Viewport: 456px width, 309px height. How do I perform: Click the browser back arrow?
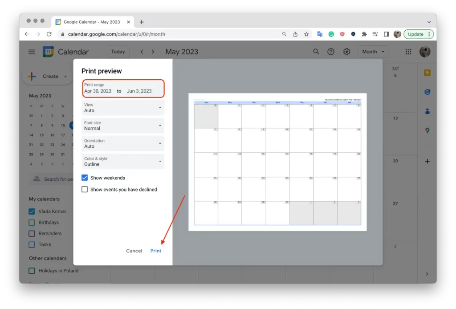27,34
